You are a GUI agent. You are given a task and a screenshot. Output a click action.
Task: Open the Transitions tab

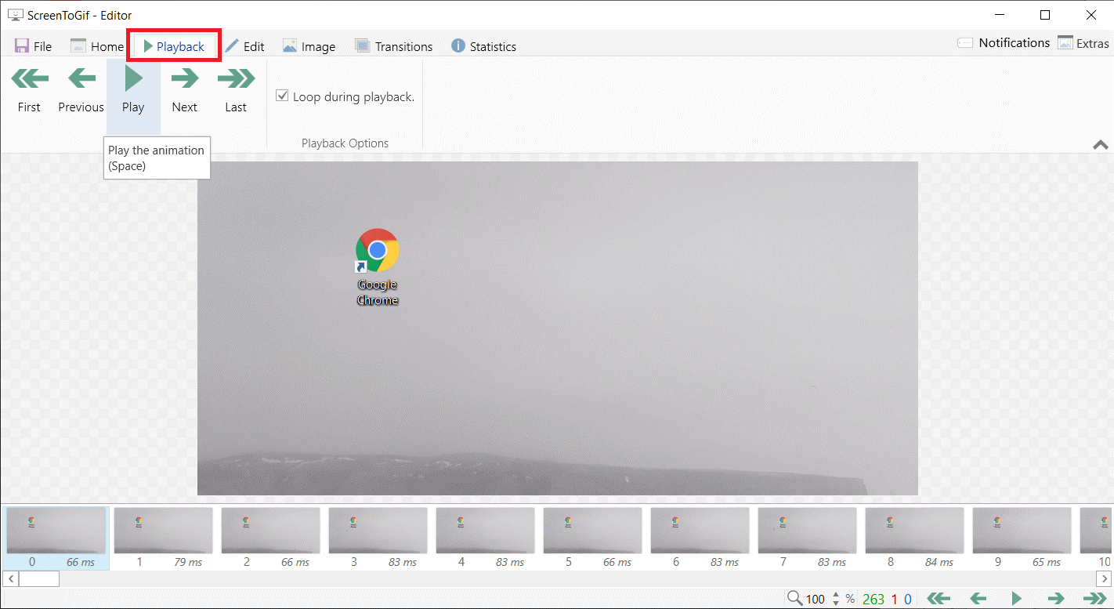(393, 46)
